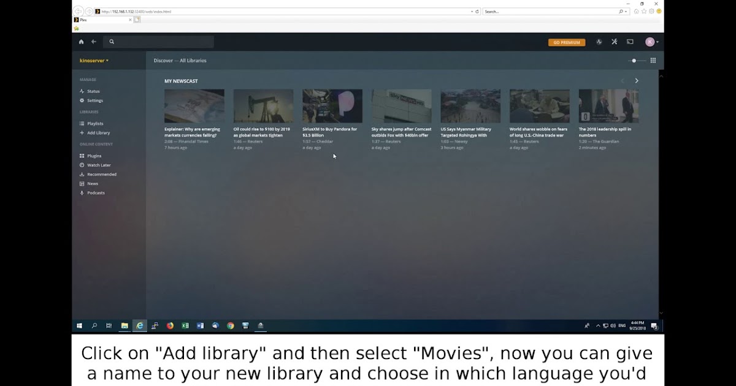Focus the Plex search box
Screen dimensions: 736x386
coord(158,42)
